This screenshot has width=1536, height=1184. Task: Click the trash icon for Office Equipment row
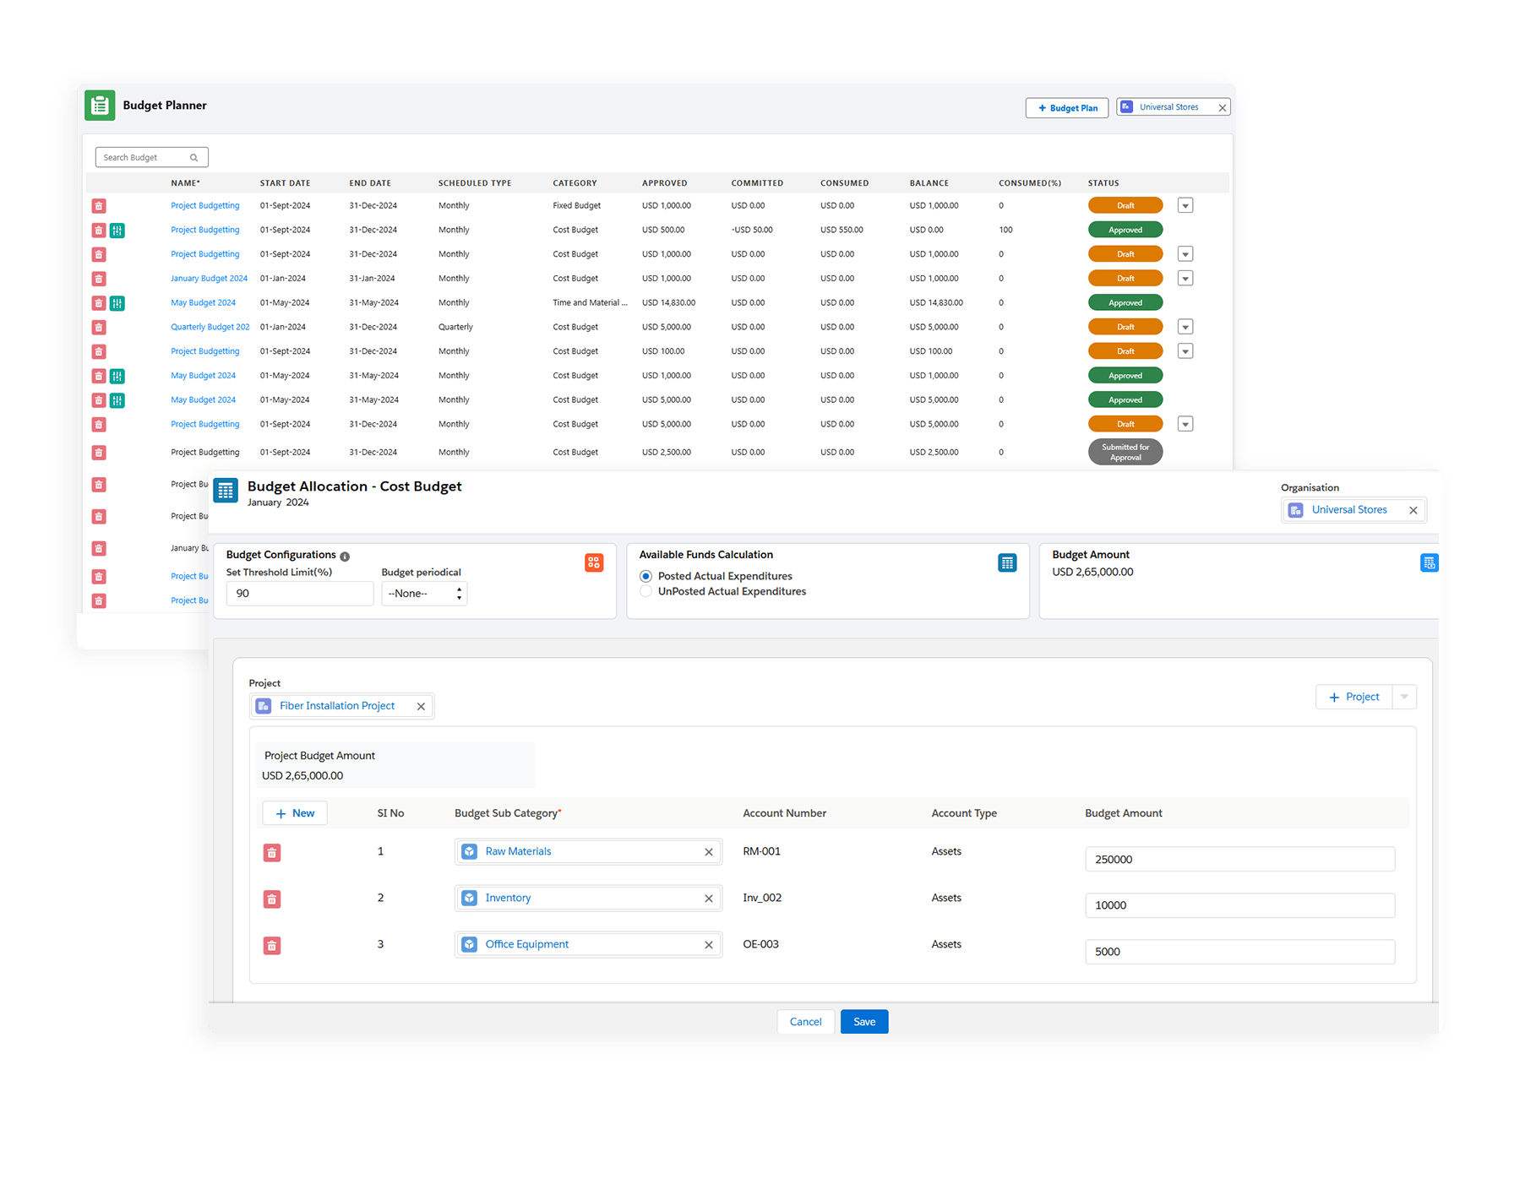point(271,946)
